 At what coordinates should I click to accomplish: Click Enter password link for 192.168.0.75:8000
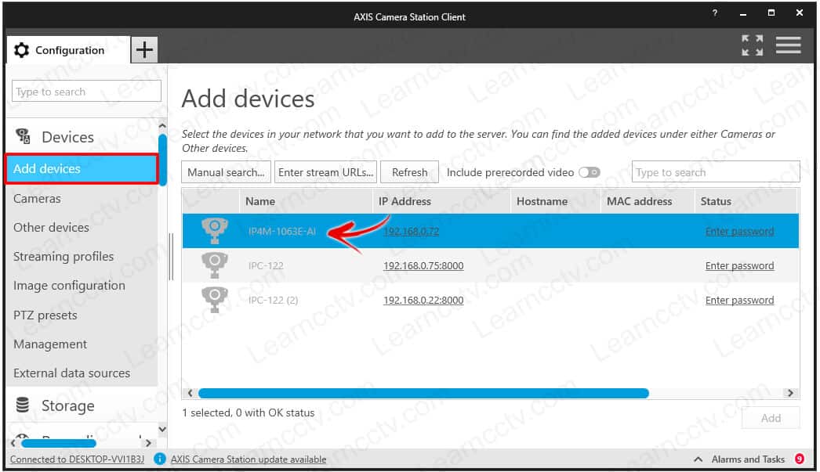[x=739, y=266]
